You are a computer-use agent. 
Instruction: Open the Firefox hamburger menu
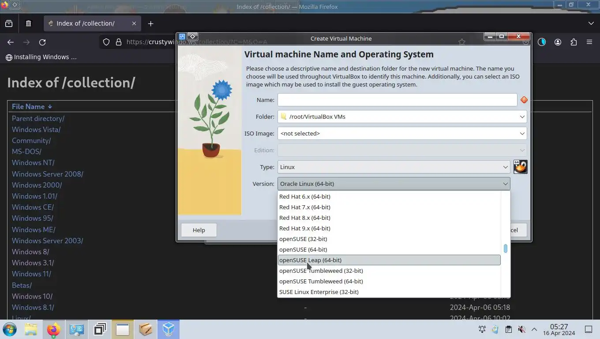click(x=589, y=42)
